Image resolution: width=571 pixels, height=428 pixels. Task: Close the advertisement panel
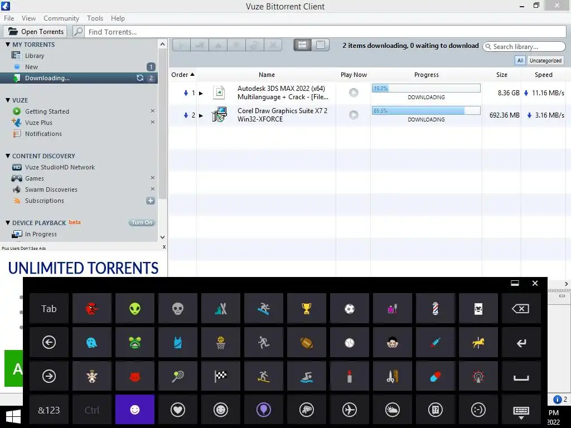(x=164, y=247)
